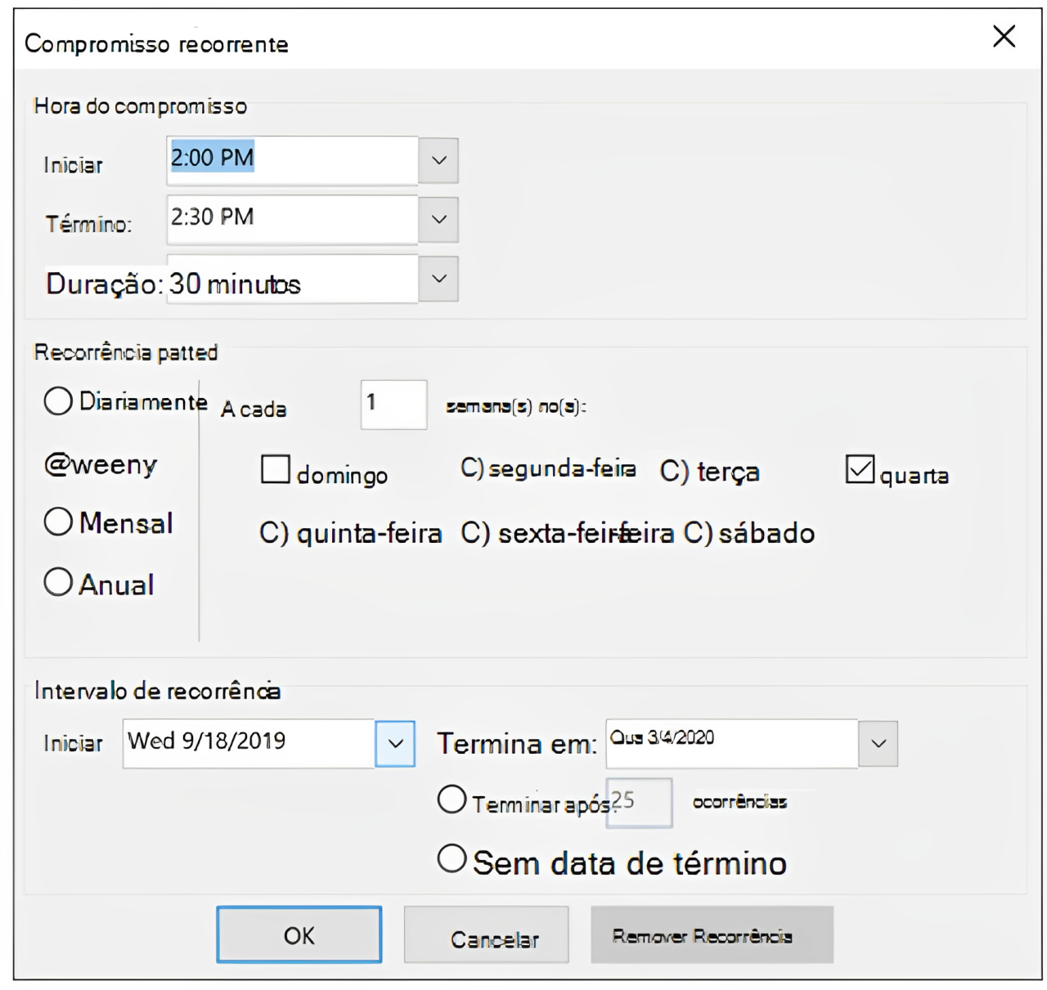Select the Anual recurrence pattern

(58, 582)
